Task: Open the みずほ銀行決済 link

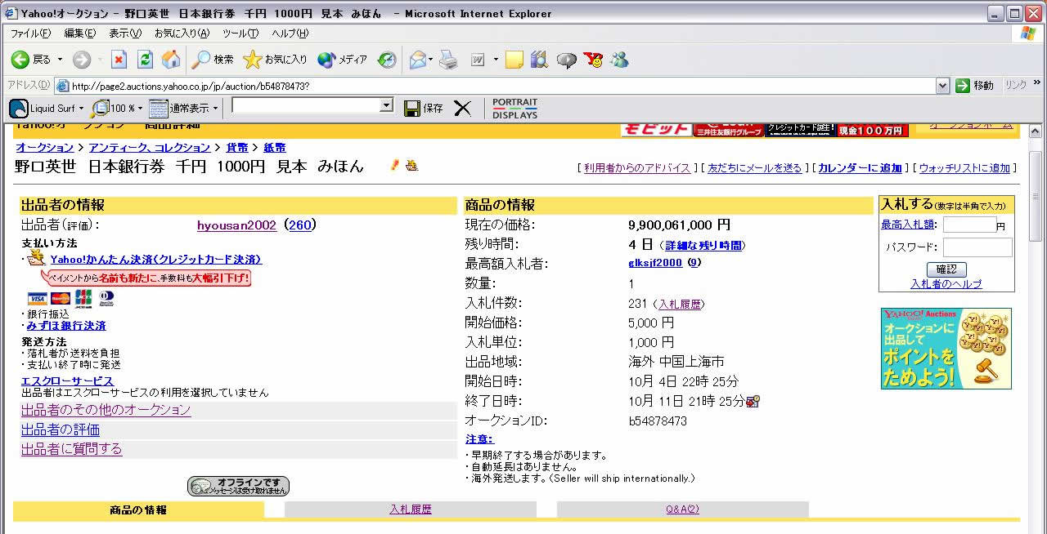Action: tap(66, 326)
